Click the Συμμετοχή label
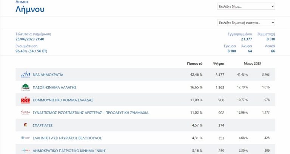Image resolution: width=290 pixels, height=154 pixels. (x=266, y=34)
